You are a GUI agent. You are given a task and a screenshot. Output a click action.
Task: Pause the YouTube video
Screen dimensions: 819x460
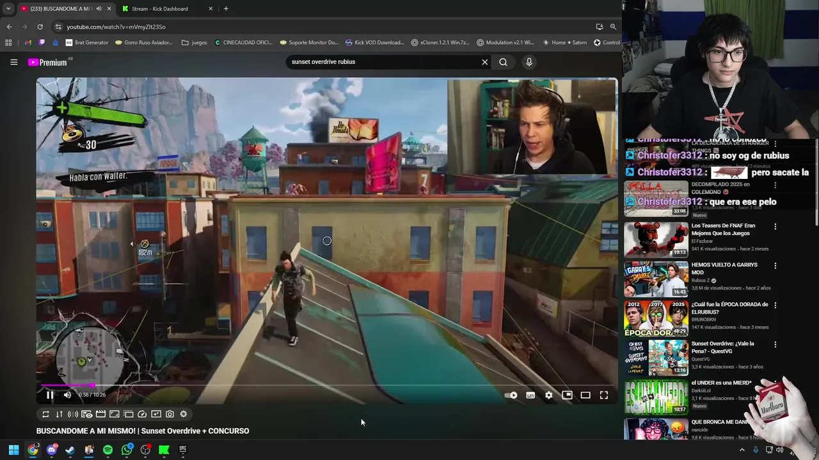click(x=50, y=395)
